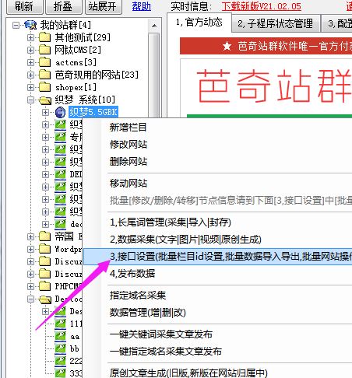This screenshot has height=378, width=352.
Task: Expand the shopex[1] folder
Action: (30, 87)
